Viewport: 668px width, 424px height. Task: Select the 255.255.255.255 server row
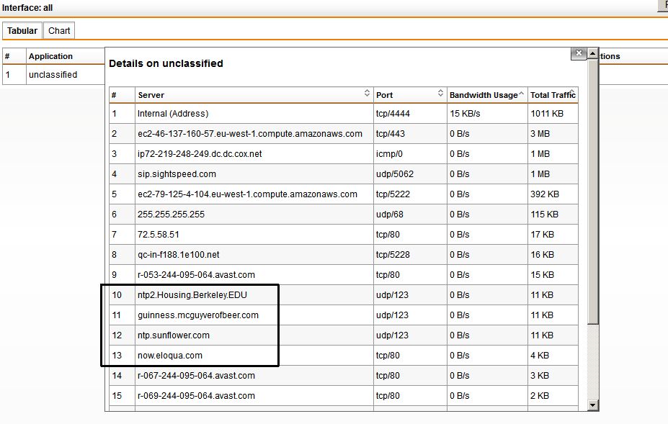171,215
